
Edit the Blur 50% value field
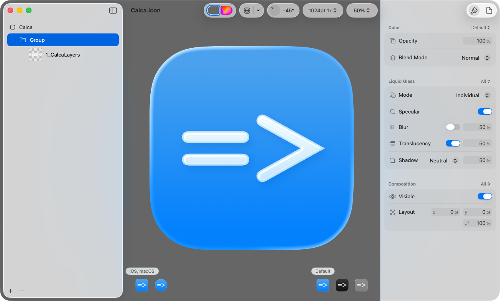pyautogui.click(x=478, y=127)
